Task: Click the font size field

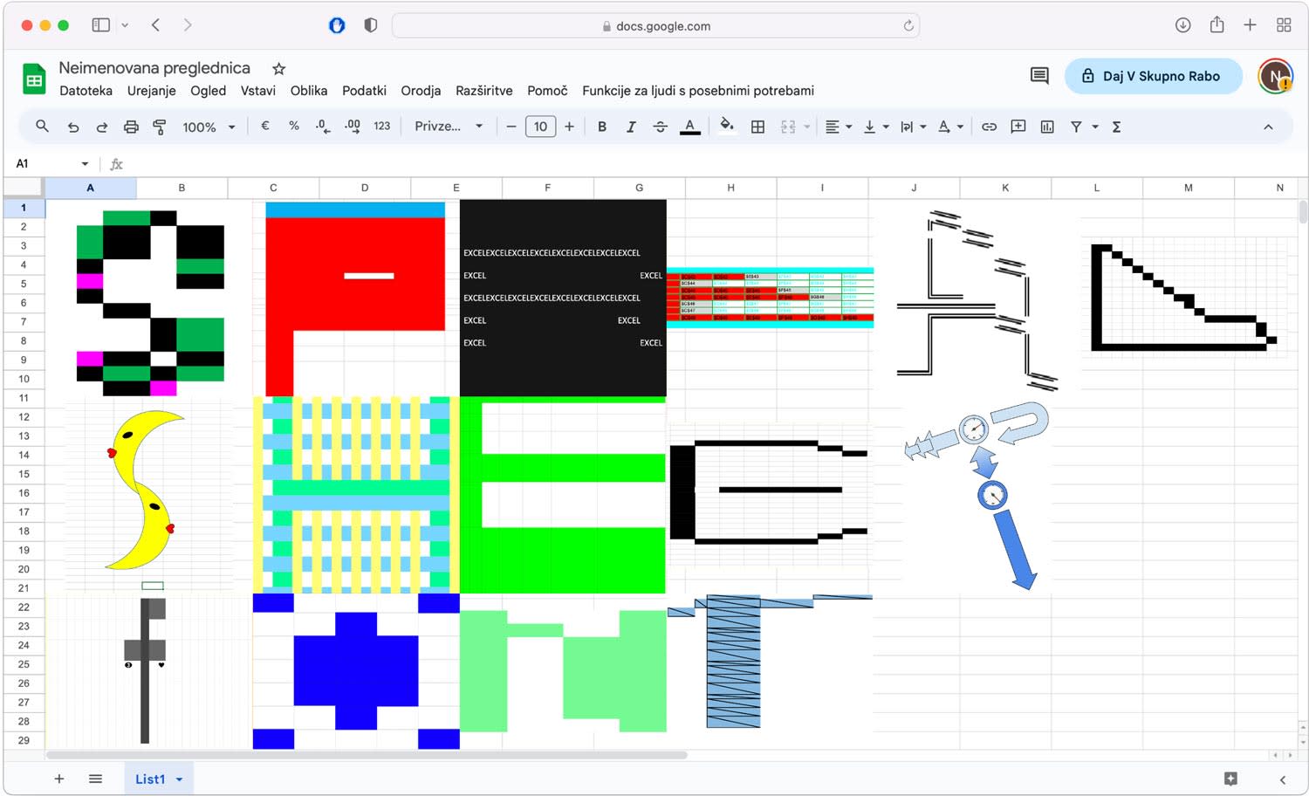Action: [540, 127]
